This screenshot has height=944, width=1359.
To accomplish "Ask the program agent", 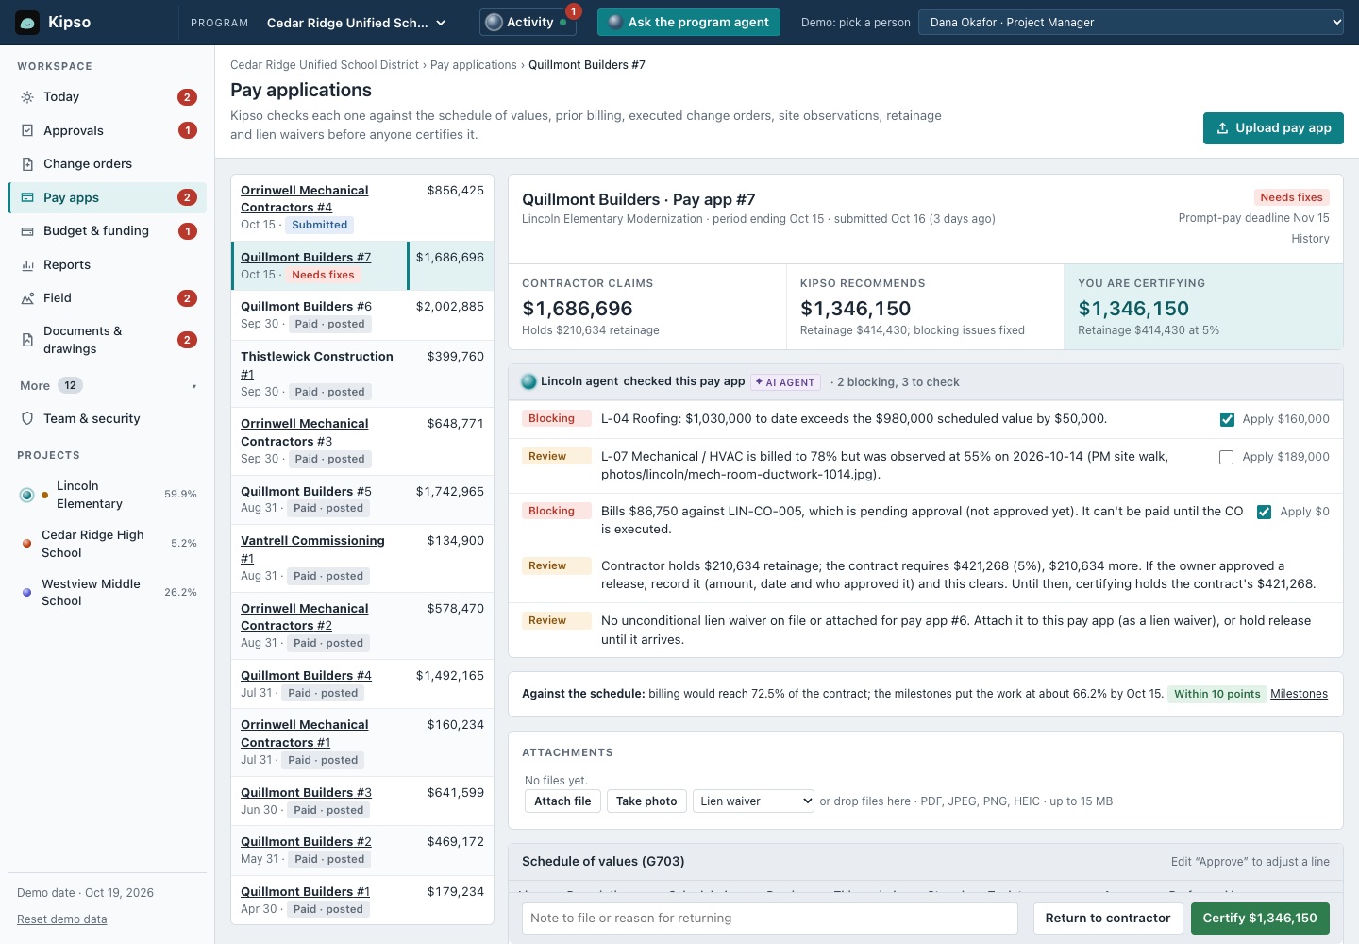I will (689, 23).
